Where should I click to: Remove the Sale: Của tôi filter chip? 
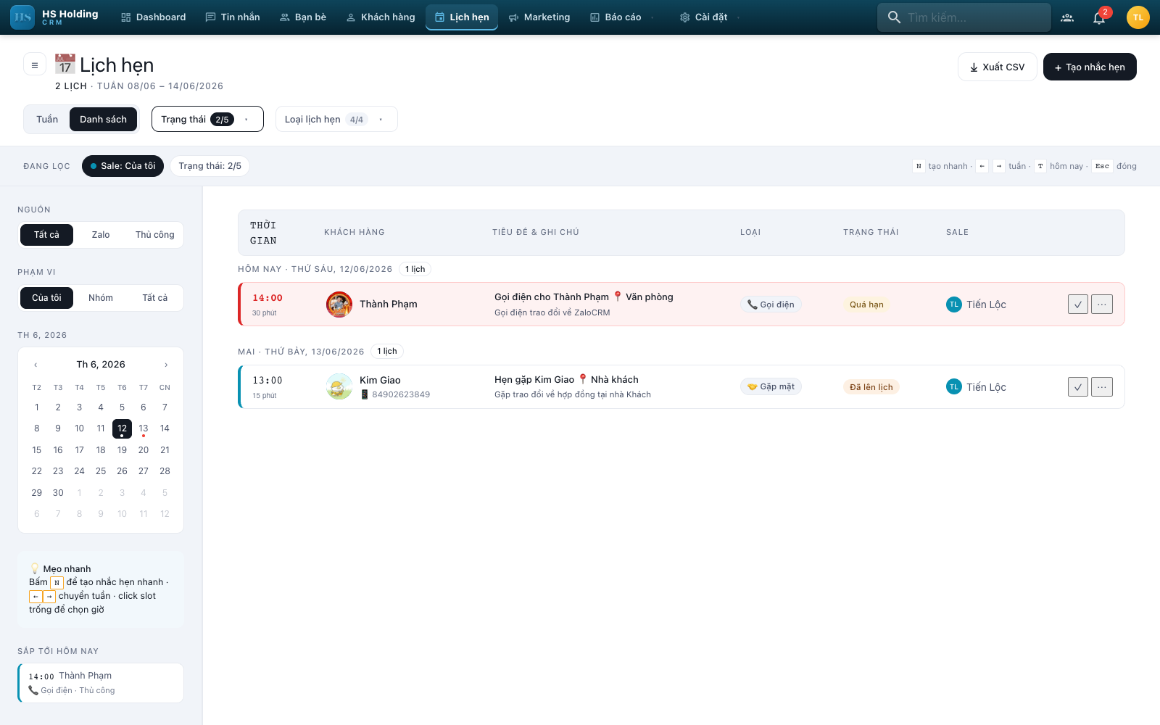[123, 166]
